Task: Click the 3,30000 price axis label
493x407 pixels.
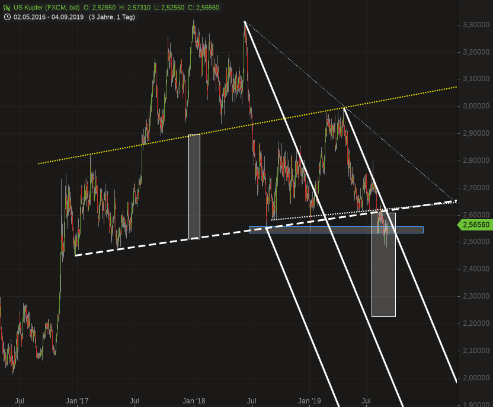Action: pos(476,25)
